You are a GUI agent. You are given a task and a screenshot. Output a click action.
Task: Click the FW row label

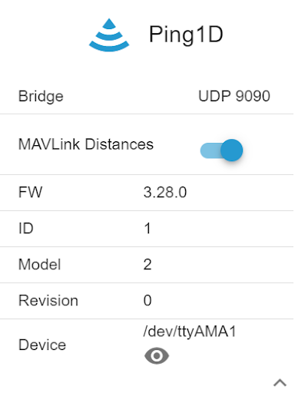pyautogui.click(x=30, y=192)
